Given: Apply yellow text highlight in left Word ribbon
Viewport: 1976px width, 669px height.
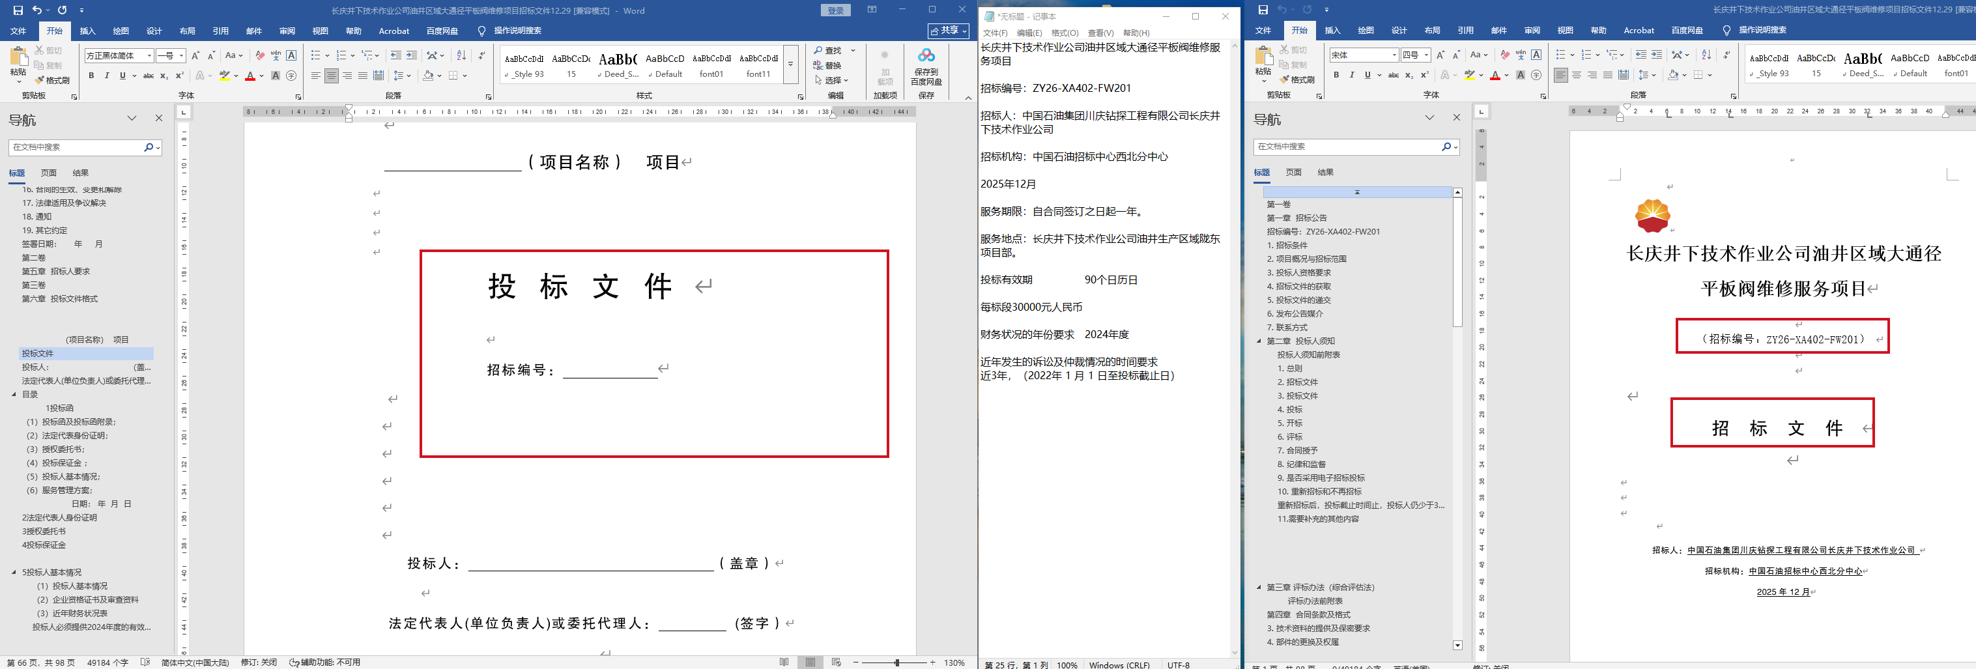Looking at the screenshot, I should click(224, 75).
